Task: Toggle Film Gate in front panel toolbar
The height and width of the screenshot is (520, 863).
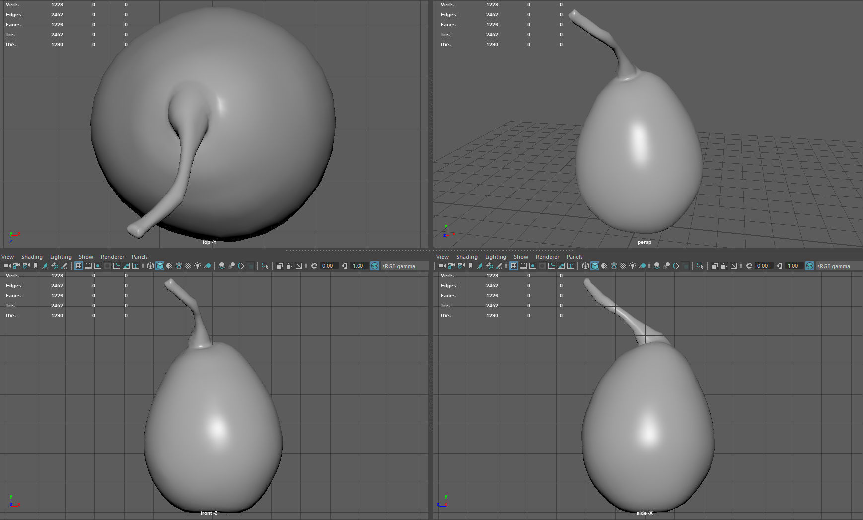Action: pos(88,266)
